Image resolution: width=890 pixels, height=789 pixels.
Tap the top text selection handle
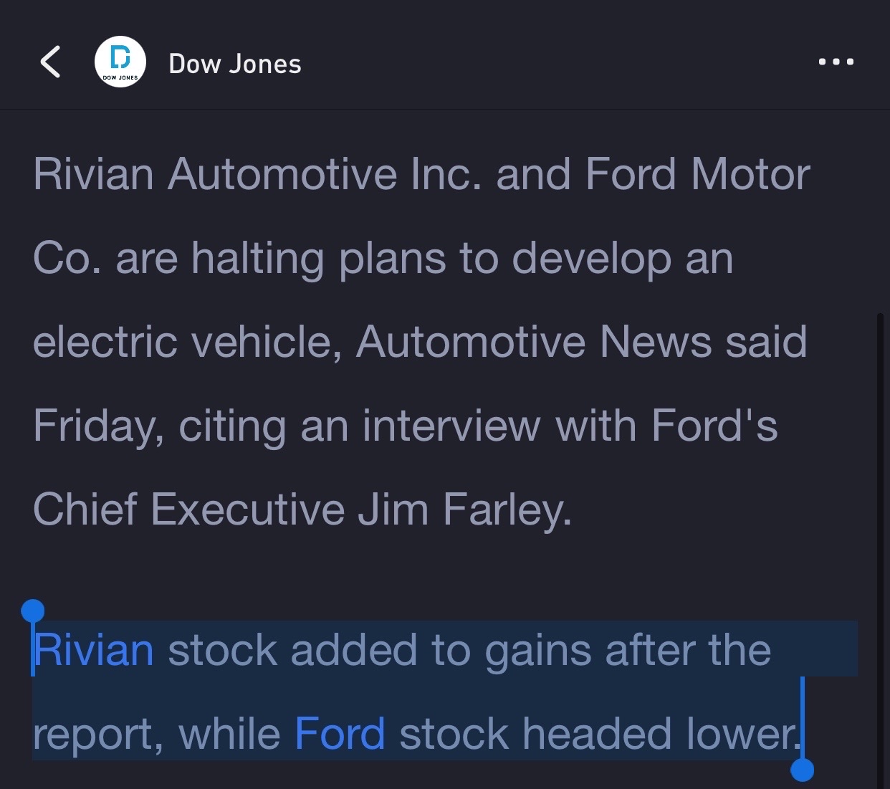coord(33,611)
